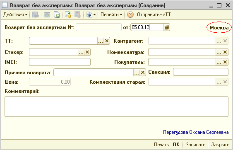Viewport: 233px width, 150px height.
Task: Clear the ТТ field with X button
Action: pyautogui.click(x=107, y=41)
